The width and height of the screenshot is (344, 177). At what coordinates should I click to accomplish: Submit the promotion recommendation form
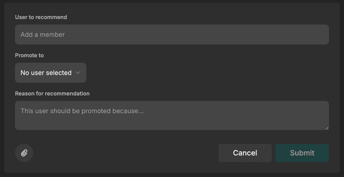point(302,153)
